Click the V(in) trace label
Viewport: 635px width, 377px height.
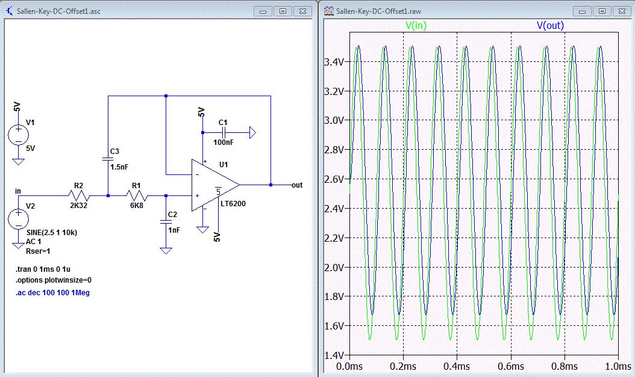416,25
